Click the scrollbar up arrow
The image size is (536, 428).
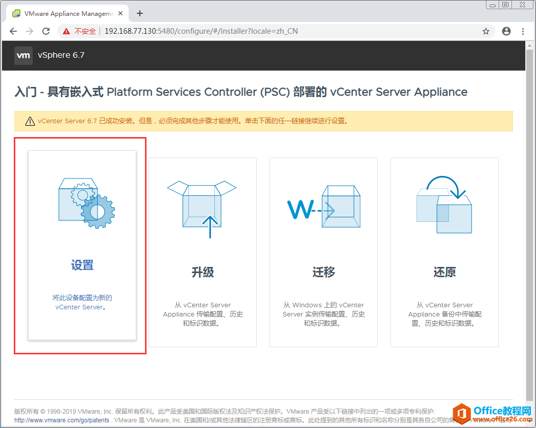pyautogui.click(x=529, y=45)
